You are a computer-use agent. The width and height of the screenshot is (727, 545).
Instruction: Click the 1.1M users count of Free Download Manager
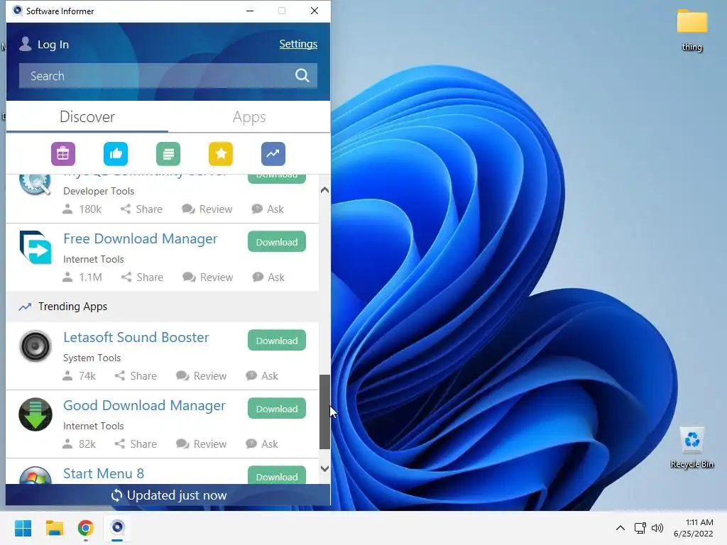[82, 277]
